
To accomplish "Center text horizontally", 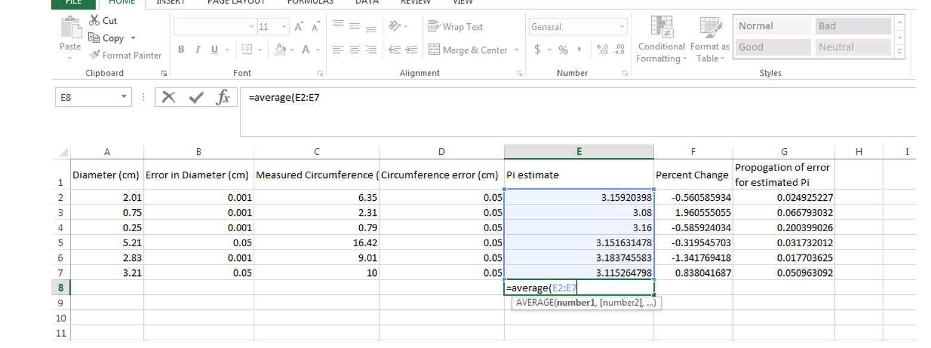I will coord(354,50).
